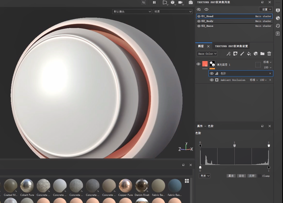Click the screenshot camera icon
The width and height of the screenshot is (283, 203).
coord(190,2)
